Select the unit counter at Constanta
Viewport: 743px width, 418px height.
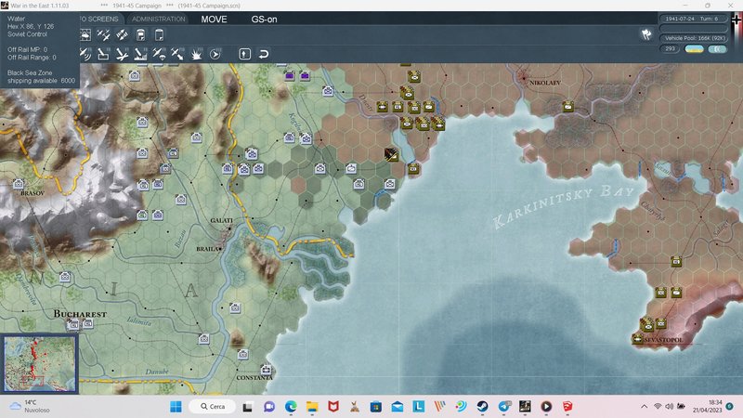[266, 369]
